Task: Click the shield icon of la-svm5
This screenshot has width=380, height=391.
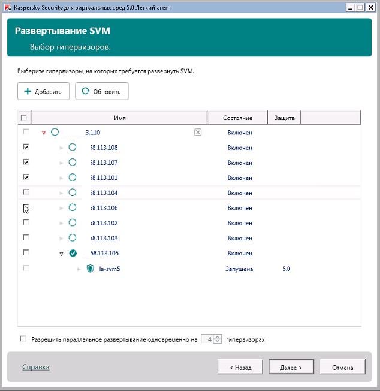Action: click(90, 269)
